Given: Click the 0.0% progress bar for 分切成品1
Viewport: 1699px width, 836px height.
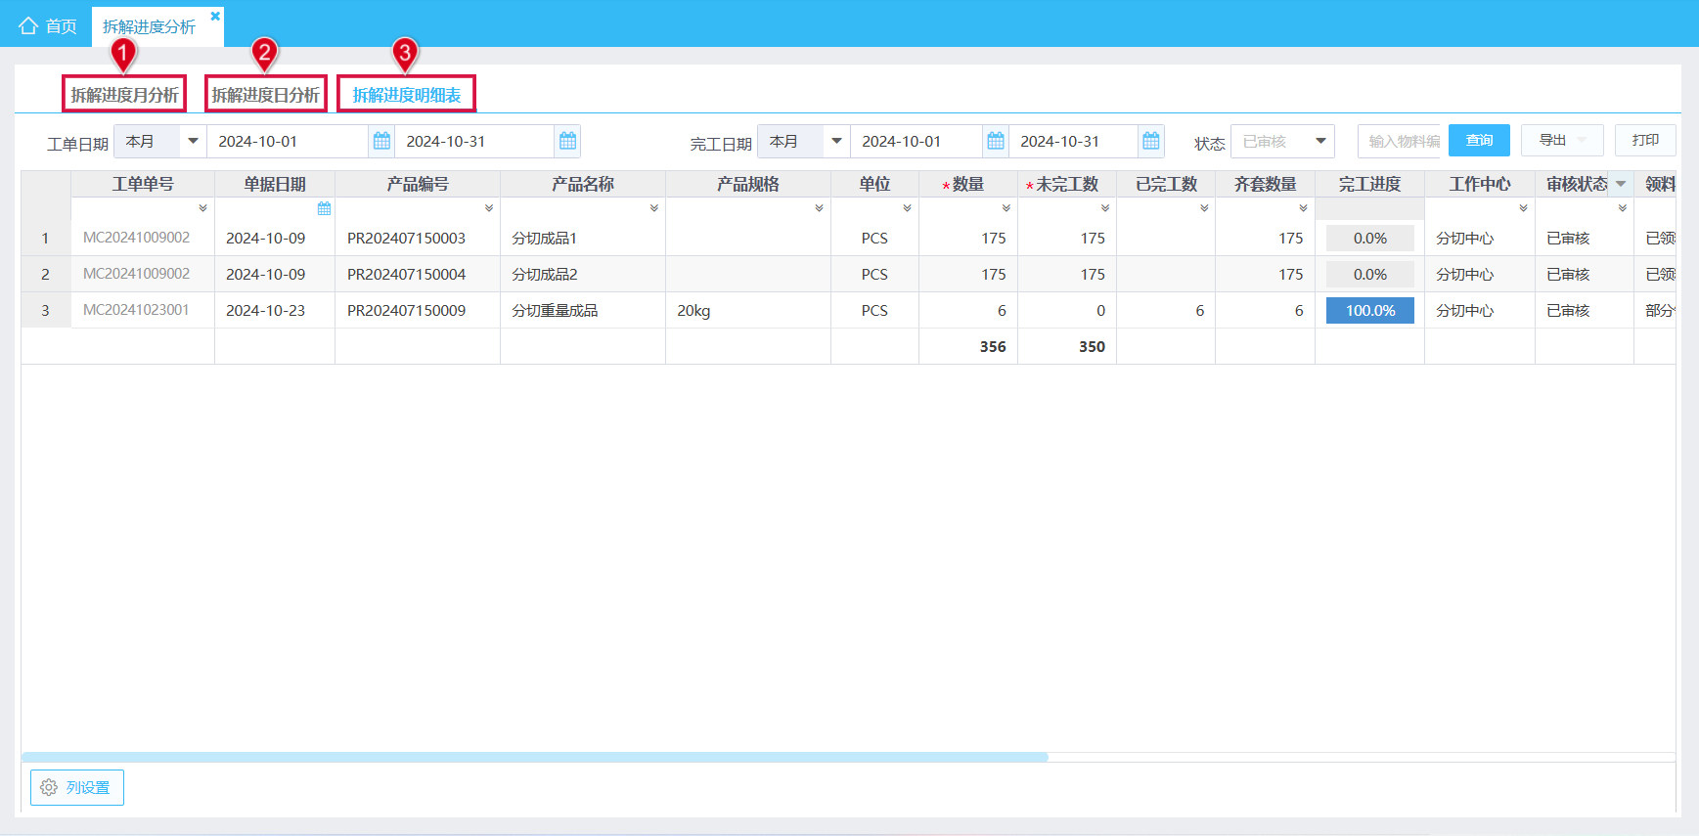Looking at the screenshot, I should pos(1370,238).
